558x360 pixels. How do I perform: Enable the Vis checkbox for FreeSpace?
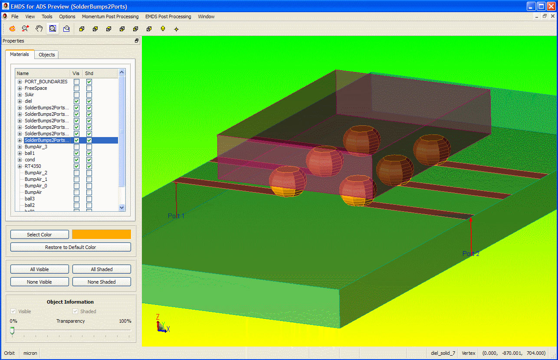point(76,88)
